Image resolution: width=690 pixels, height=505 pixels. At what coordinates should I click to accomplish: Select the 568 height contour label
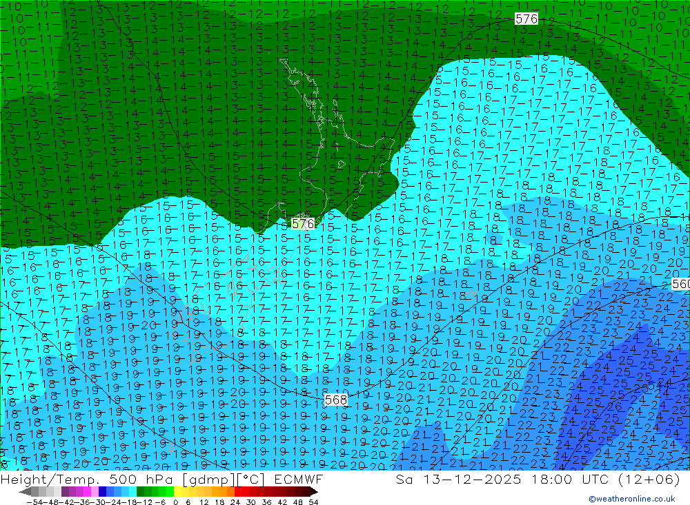click(335, 400)
